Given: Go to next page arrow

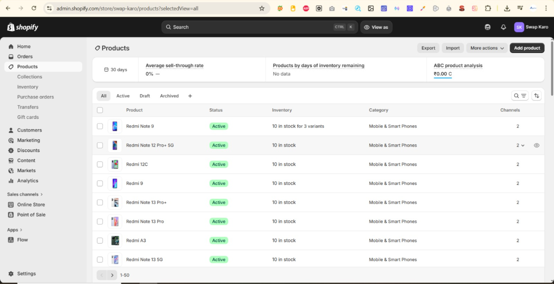Looking at the screenshot, I should coord(112,275).
